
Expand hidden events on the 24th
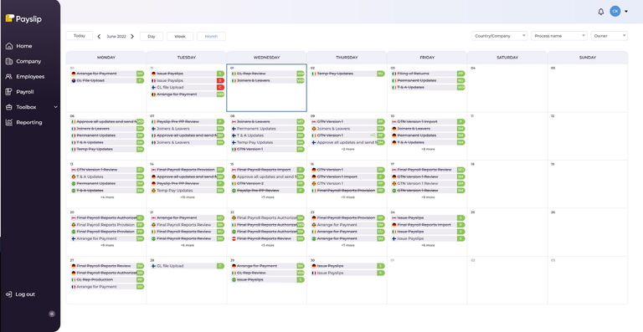pos(428,246)
